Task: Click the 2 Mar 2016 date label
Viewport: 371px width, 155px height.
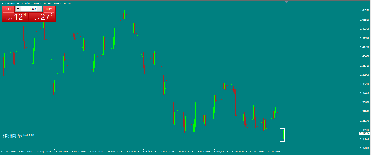Action: click(167, 152)
